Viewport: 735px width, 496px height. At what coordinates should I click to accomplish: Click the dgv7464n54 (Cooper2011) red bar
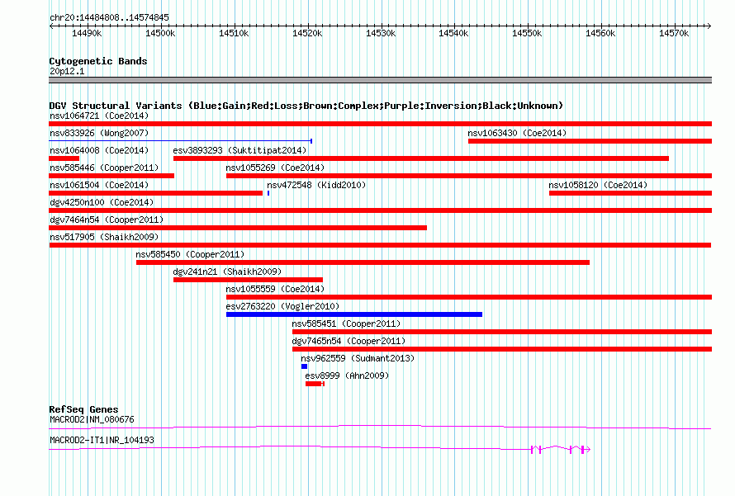coord(238,228)
